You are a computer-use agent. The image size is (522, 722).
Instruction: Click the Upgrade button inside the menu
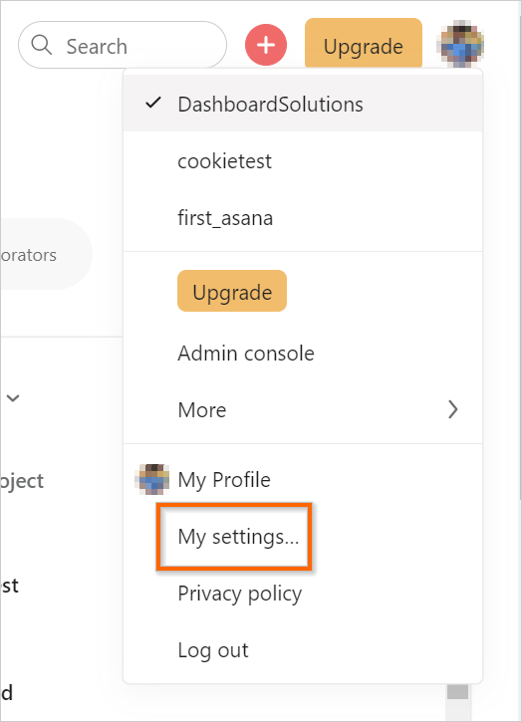point(232,291)
